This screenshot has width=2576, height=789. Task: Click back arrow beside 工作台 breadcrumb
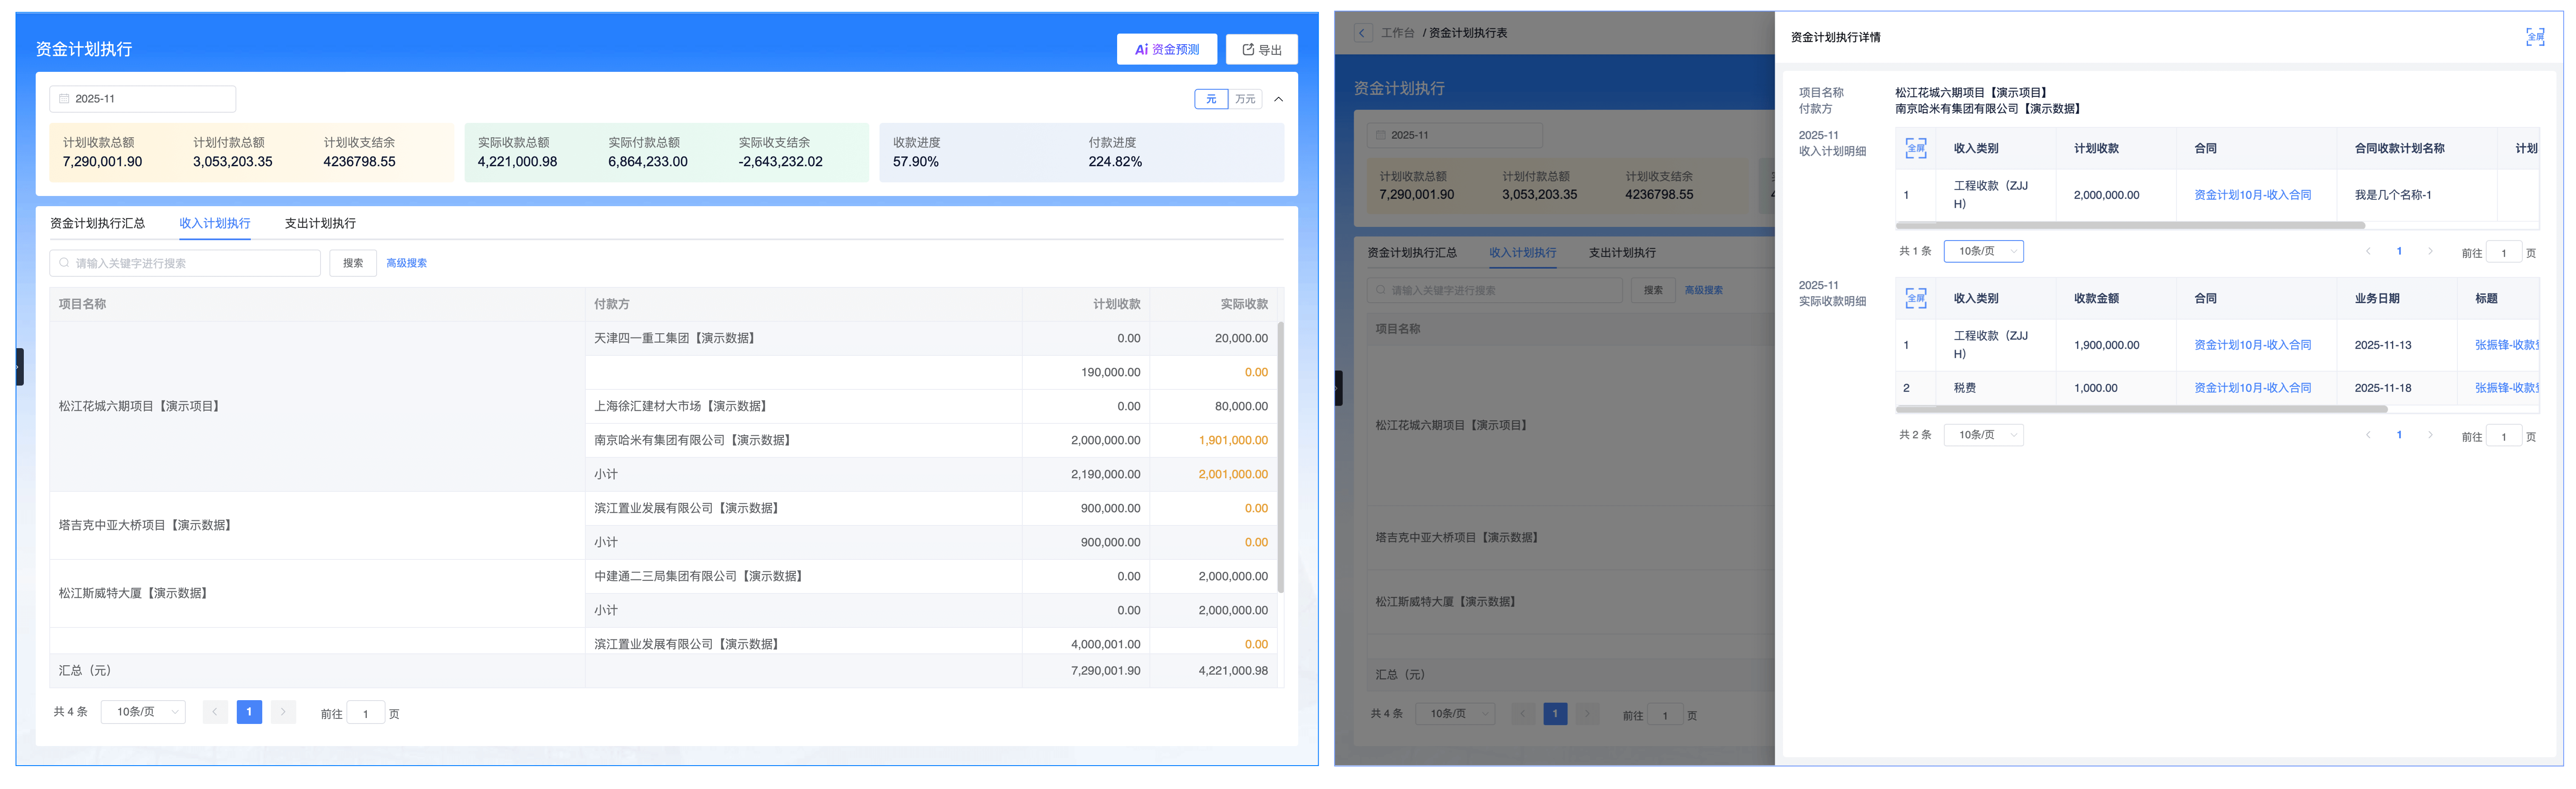pyautogui.click(x=1362, y=33)
